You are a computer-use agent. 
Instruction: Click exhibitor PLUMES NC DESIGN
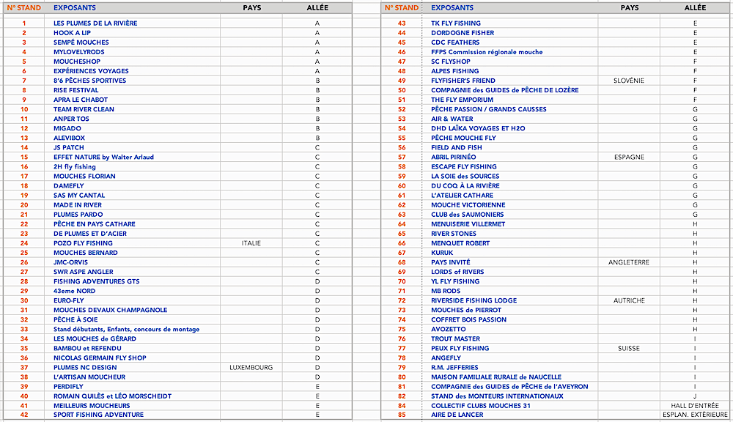[x=85, y=368]
